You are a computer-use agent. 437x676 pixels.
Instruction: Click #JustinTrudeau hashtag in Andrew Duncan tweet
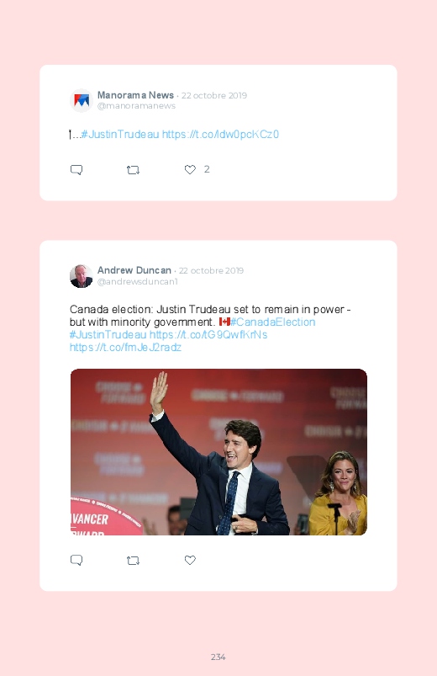(x=108, y=334)
